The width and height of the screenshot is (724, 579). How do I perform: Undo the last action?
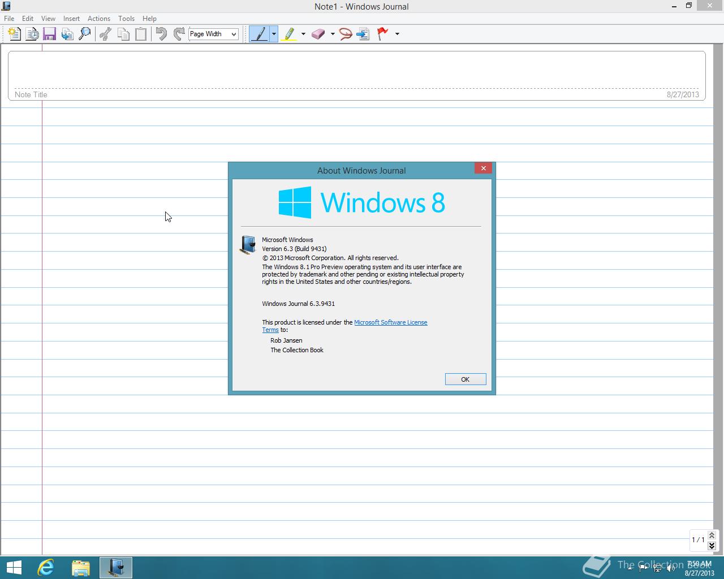pos(161,34)
